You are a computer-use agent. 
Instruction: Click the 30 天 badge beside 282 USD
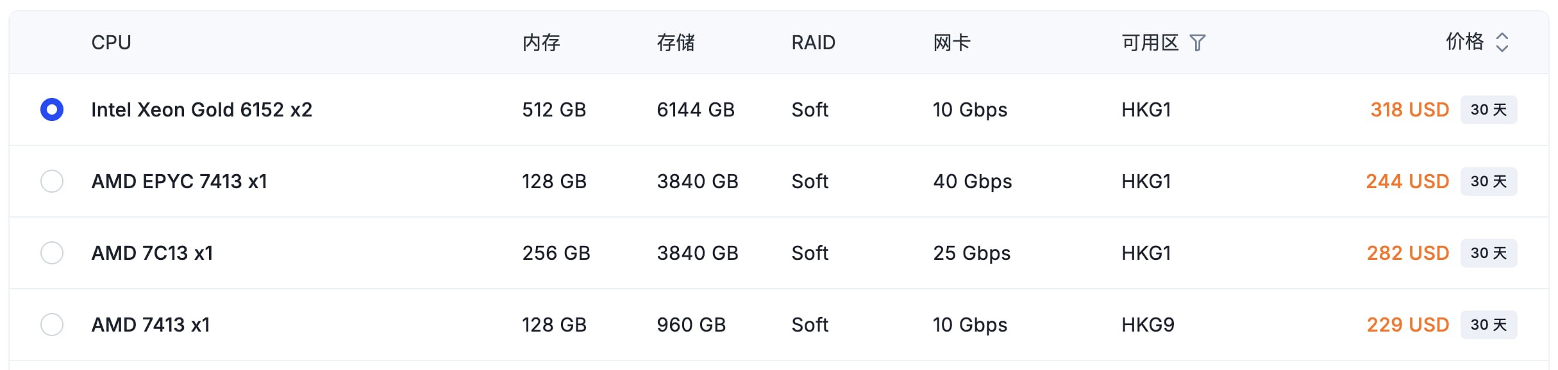click(x=1489, y=253)
